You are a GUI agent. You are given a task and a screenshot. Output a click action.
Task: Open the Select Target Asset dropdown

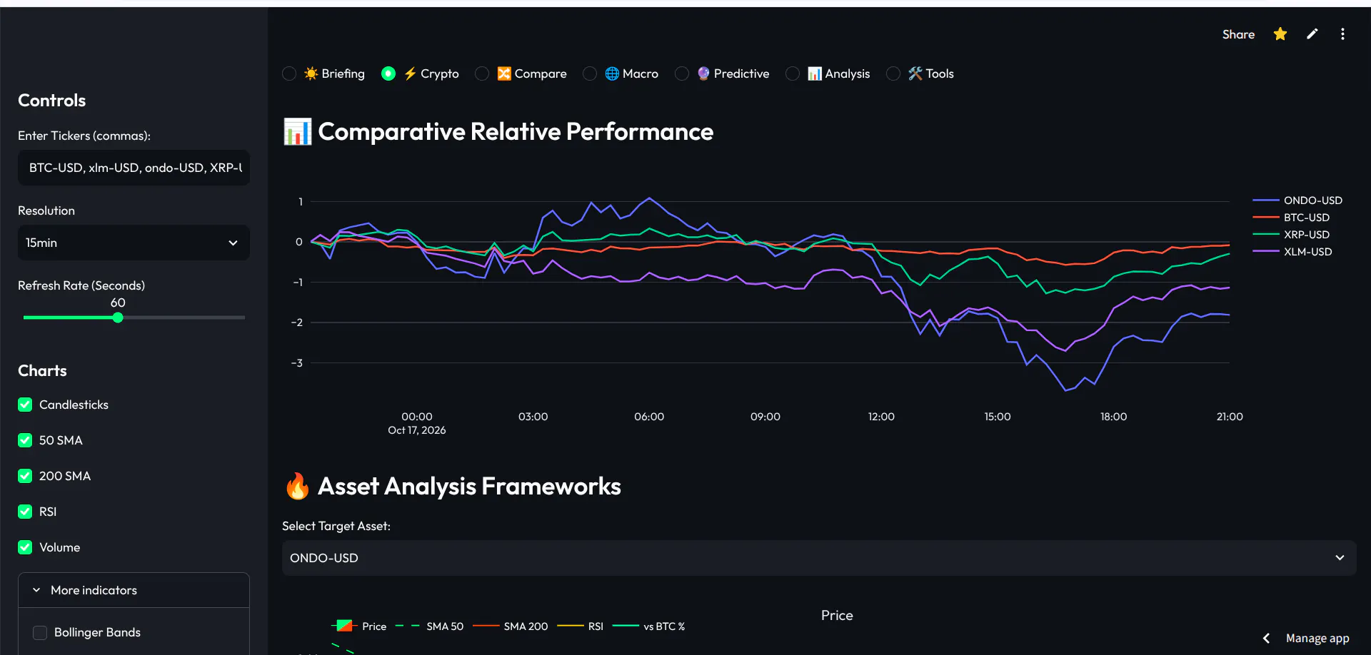click(819, 558)
